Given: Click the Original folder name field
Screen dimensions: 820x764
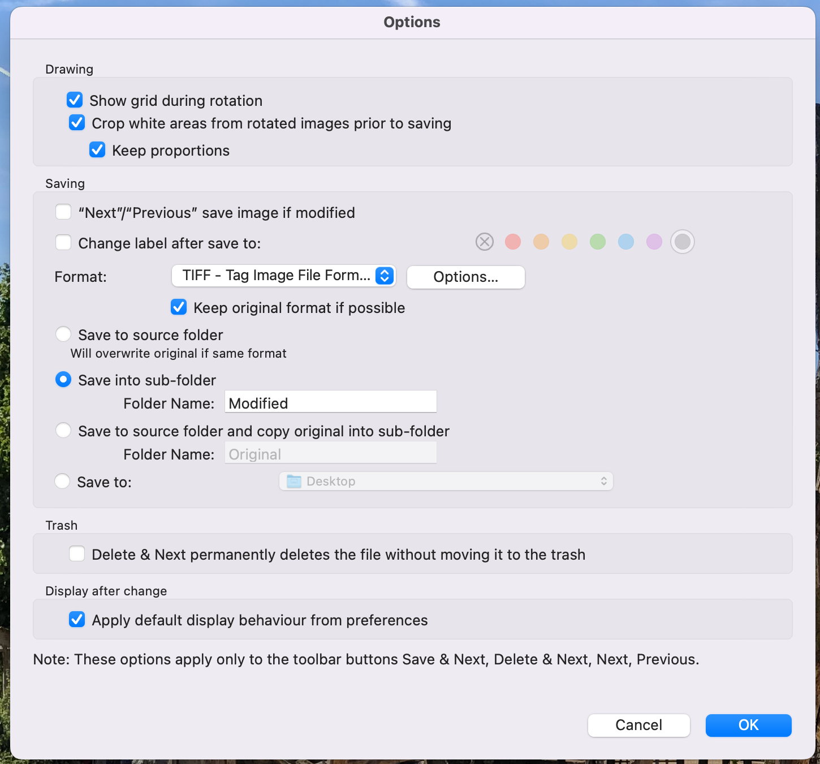Looking at the screenshot, I should tap(331, 453).
